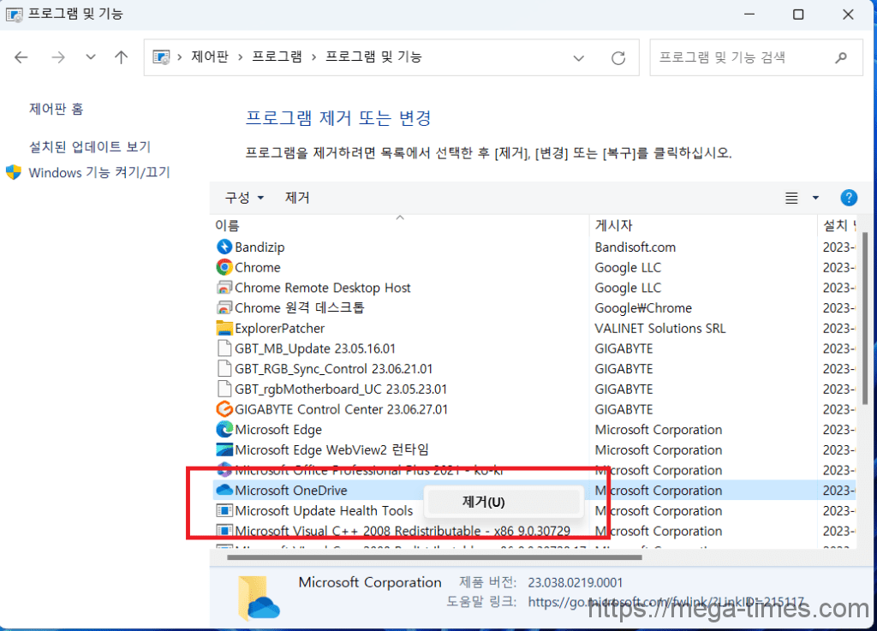Open the recent locations chevron

click(91, 57)
